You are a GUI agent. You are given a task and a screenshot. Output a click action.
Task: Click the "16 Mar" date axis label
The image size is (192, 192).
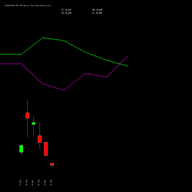pyautogui.click(x=39, y=182)
